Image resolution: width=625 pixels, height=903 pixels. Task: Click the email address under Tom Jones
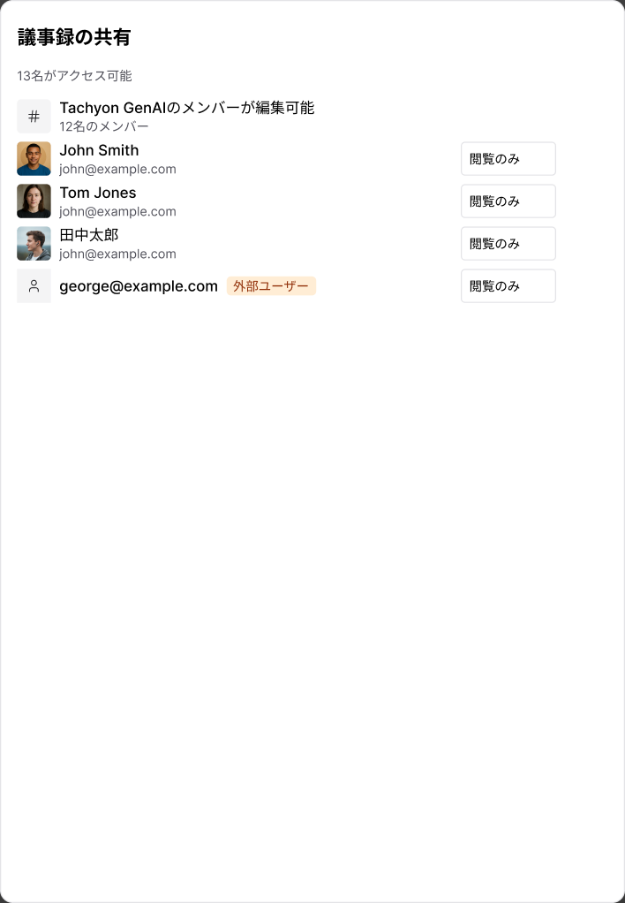(117, 211)
